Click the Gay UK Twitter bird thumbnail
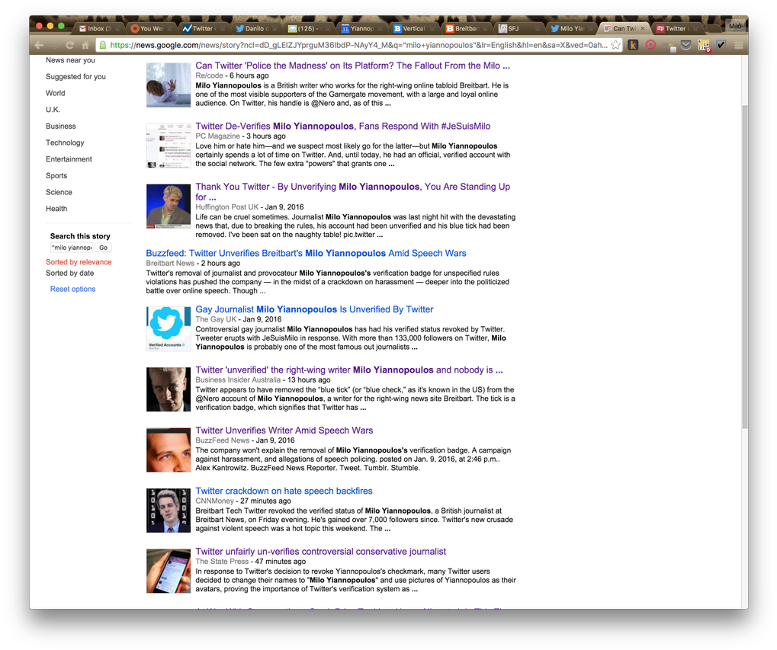Image resolution: width=777 pixels, height=650 pixels. (x=168, y=328)
